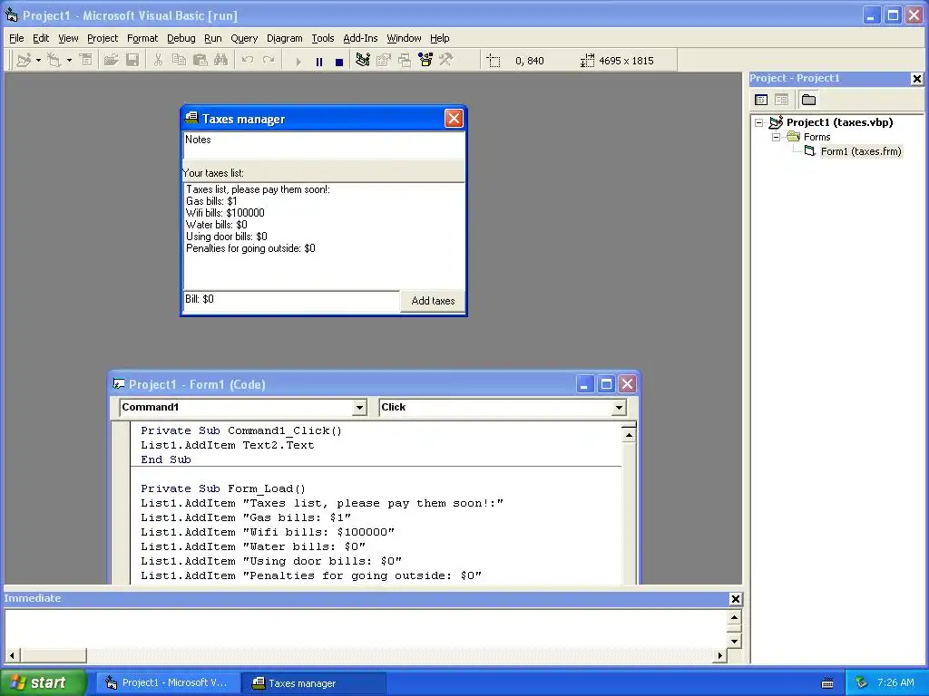This screenshot has width=929, height=696.
Task: Click the Properties Window toolbar icon
Action: coord(384,60)
